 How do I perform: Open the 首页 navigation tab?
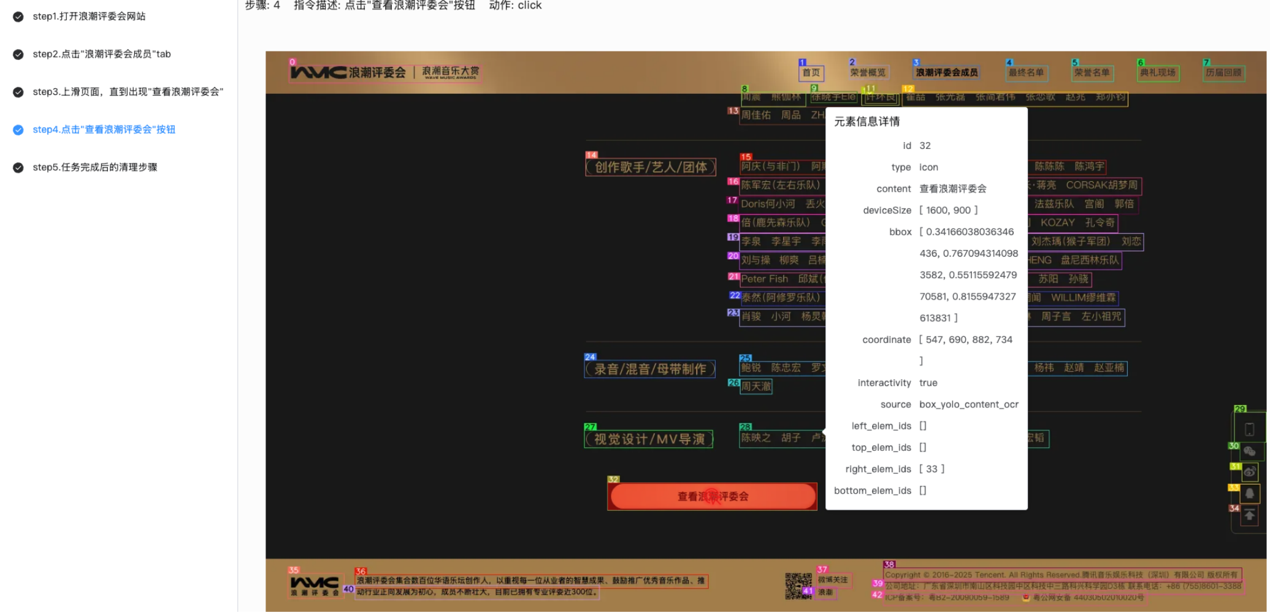coord(811,73)
